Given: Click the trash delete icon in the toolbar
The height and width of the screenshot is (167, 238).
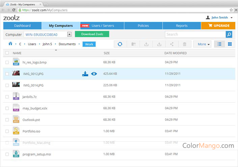Looking at the screenshot, I should click(x=185, y=44).
